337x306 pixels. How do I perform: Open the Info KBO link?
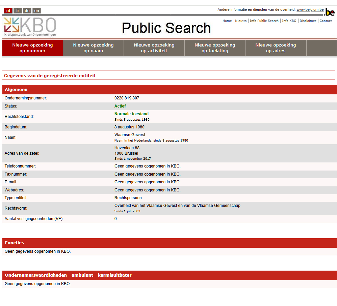click(x=289, y=21)
